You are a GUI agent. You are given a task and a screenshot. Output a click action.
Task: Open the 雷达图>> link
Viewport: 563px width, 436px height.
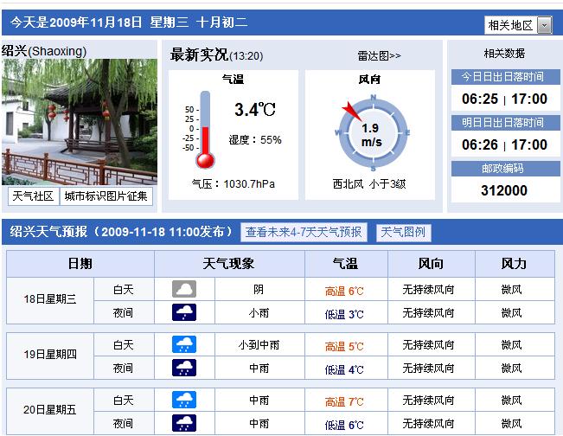[x=379, y=56]
